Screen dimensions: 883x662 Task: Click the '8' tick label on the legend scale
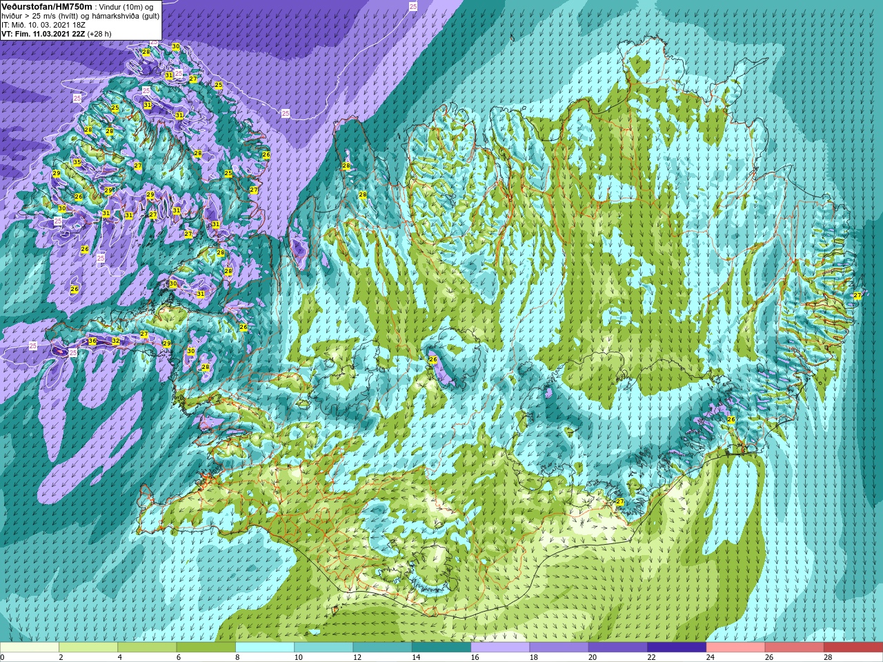(237, 657)
